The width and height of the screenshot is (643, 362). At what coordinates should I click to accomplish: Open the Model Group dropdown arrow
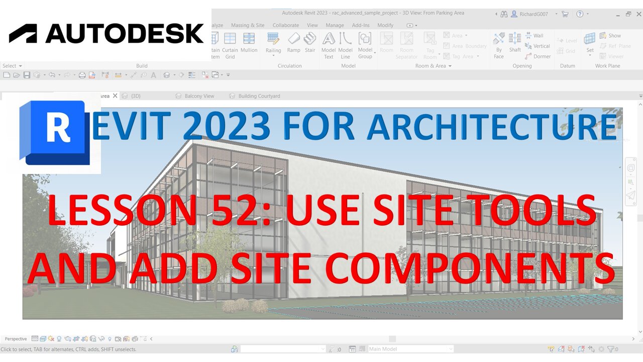[x=375, y=53]
